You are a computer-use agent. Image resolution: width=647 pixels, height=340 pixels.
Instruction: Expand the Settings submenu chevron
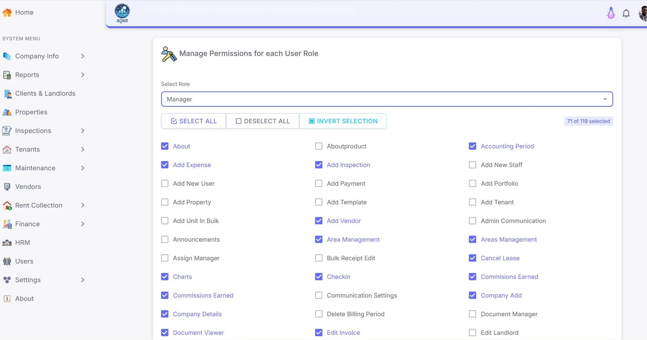[83, 280]
